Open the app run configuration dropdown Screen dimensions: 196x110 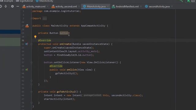pyautogui.click(x=191, y=1)
